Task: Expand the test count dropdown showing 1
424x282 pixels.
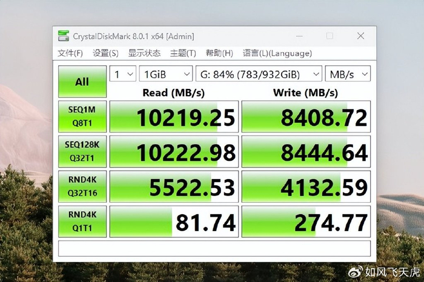Action: click(x=123, y=74)
